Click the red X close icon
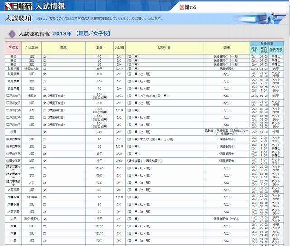290x246 pixels. (182, 7)
